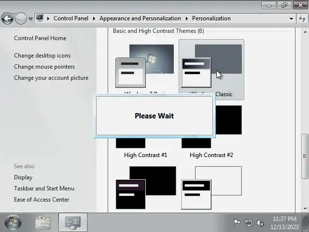Select Control Panel in the breadcrumb
This screenshot has width=309, height=232.
(x=71, y=18)
